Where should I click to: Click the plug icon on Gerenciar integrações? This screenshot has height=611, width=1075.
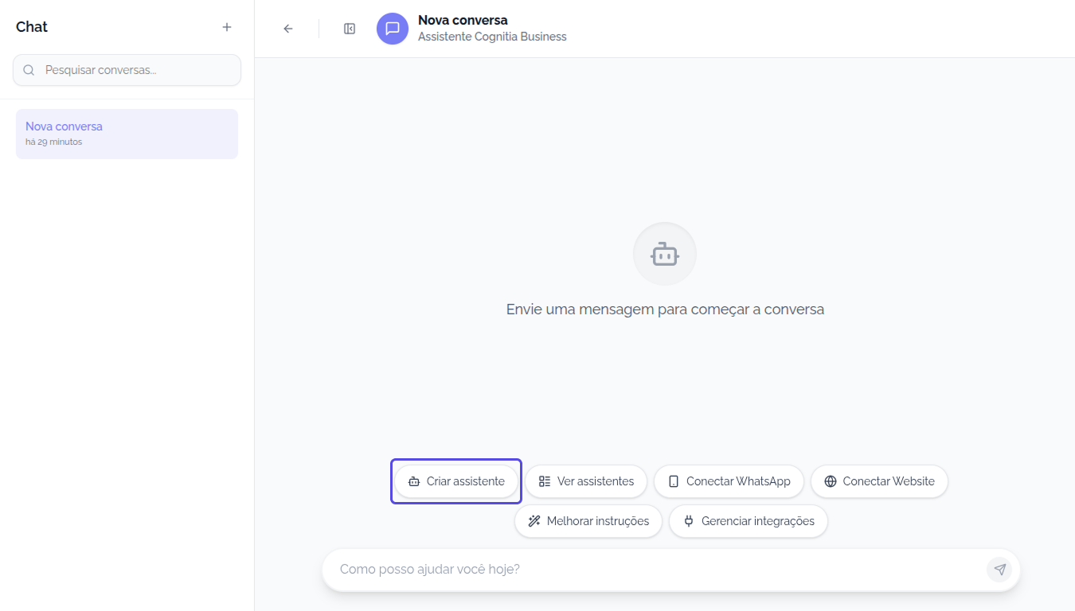pyautogui.click(x=689, y=521)
